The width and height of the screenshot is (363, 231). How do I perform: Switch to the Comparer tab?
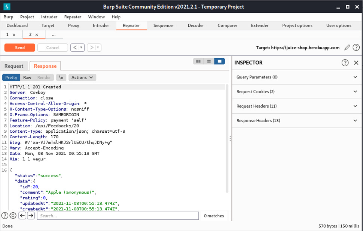pyautogui.click(x=227, y=25)
